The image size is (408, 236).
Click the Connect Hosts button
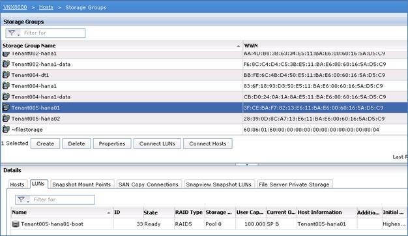point(208,143)
